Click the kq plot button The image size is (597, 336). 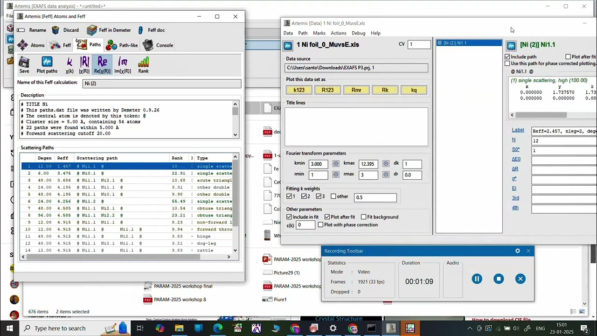coord(414,90)
